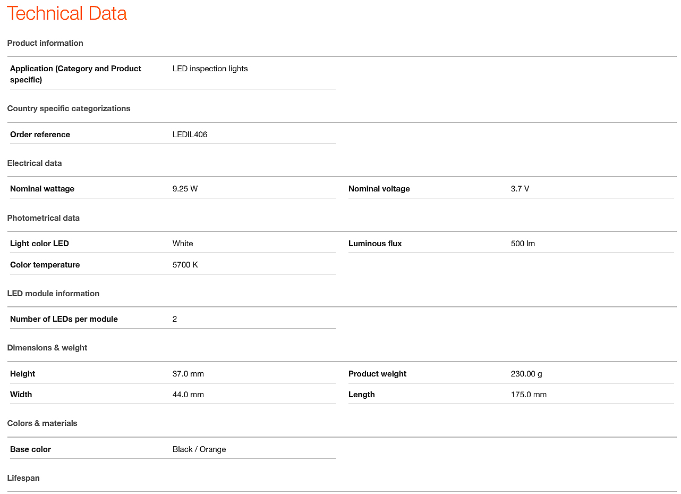
Task: Click the Photometrical data section header
Action: click(44, 218)
